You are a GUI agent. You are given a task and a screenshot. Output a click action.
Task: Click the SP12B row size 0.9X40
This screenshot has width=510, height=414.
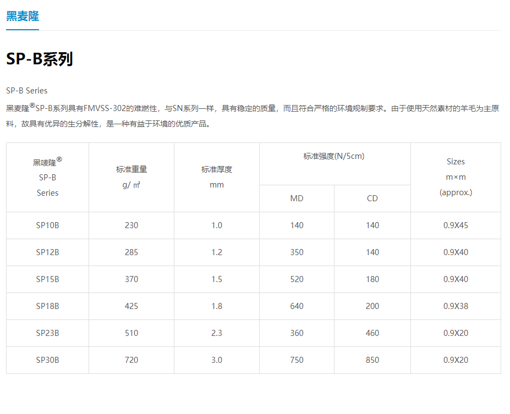(x=456, y=252)
